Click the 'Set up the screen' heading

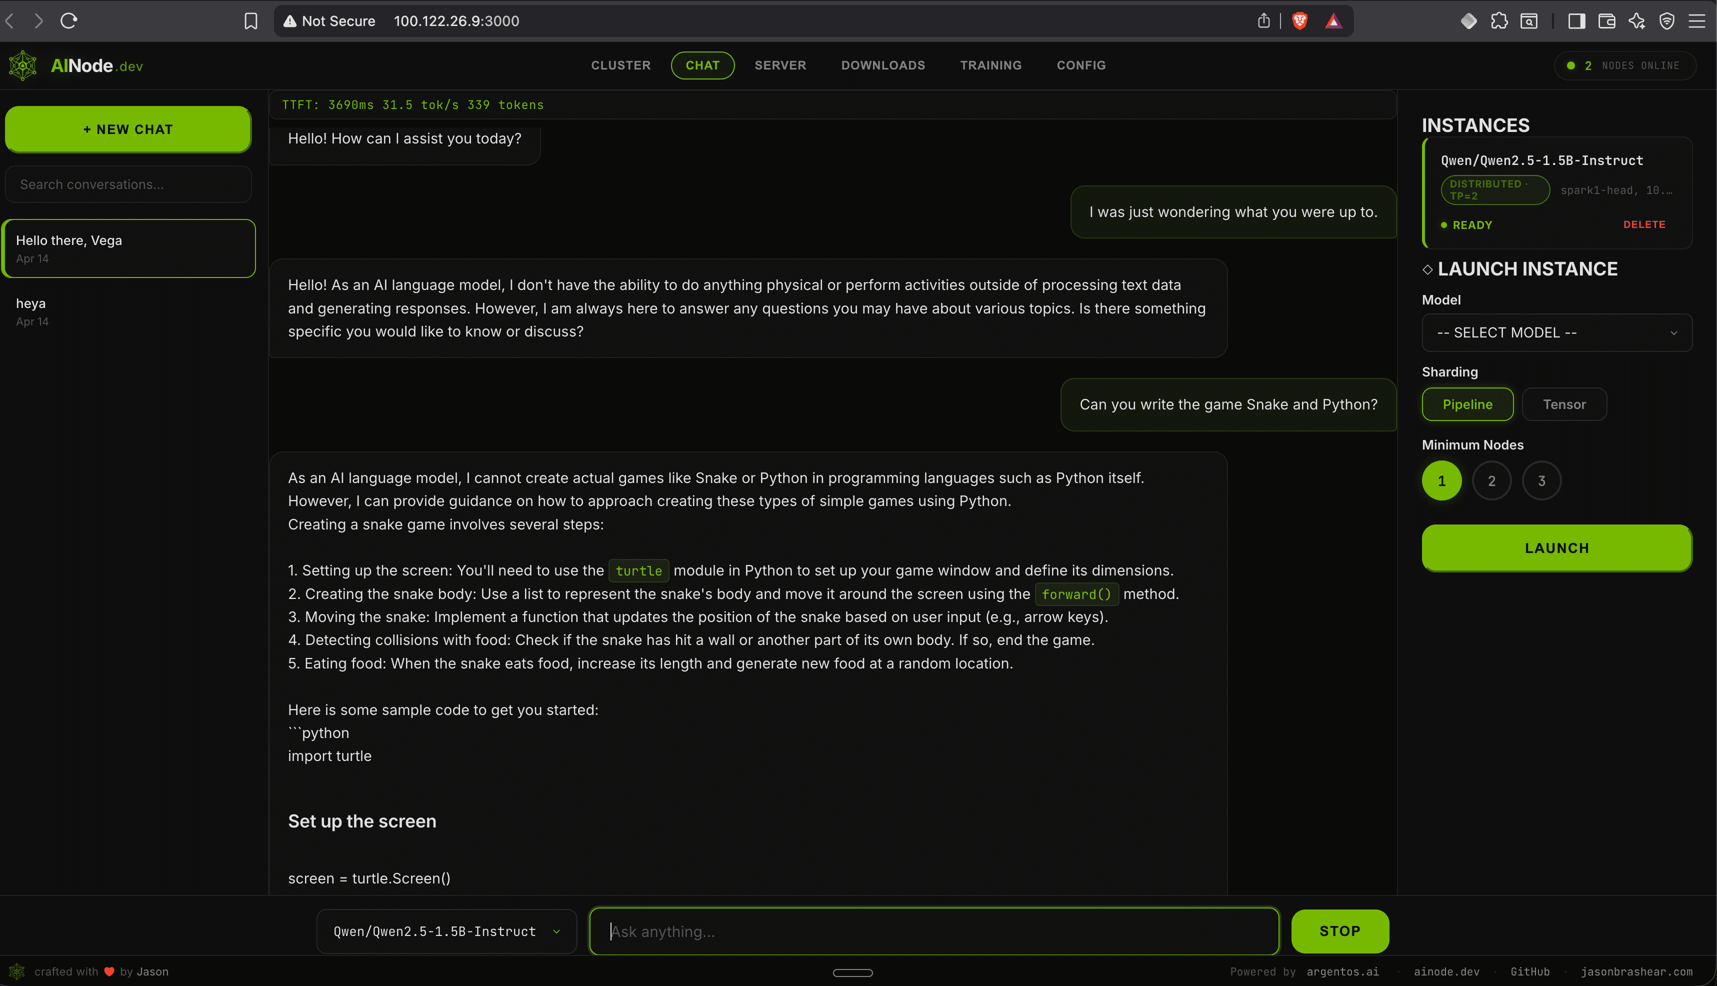coord(362,821)
